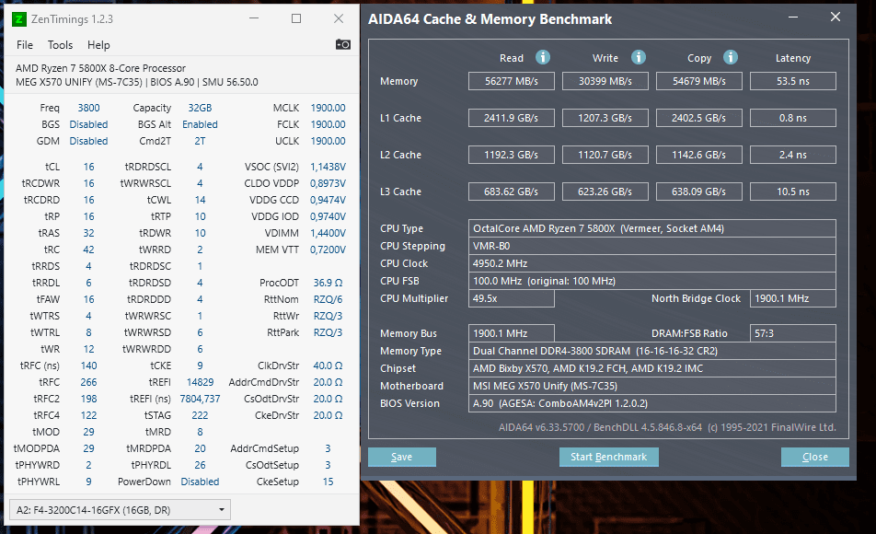
Task: Click the Copy column info icon
Action: pyautogui.click(x=731, y=57)
